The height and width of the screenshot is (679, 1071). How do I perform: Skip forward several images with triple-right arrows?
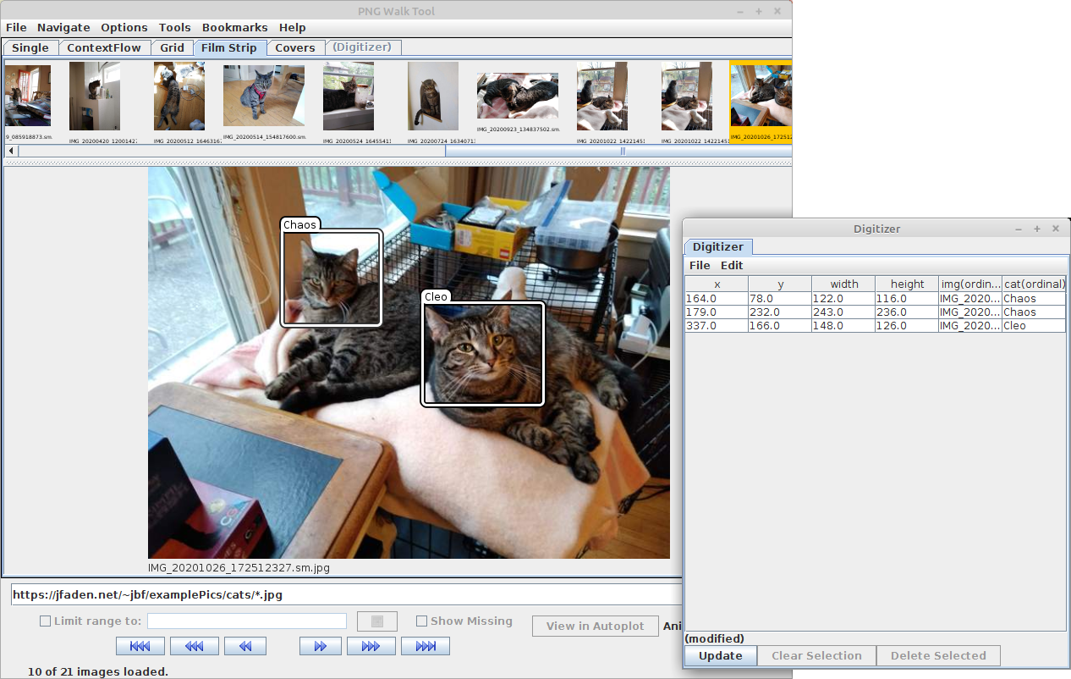(371, 646)
